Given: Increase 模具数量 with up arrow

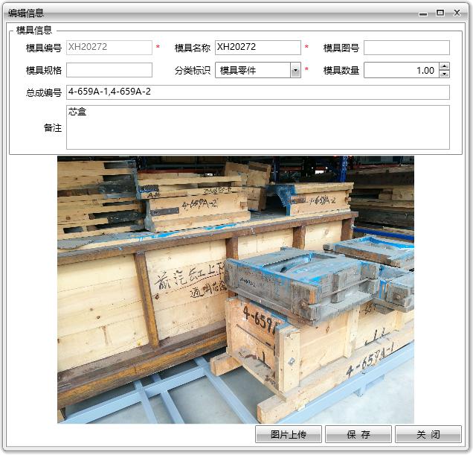Looking at the screenshot, I should (x=444, y=66).
